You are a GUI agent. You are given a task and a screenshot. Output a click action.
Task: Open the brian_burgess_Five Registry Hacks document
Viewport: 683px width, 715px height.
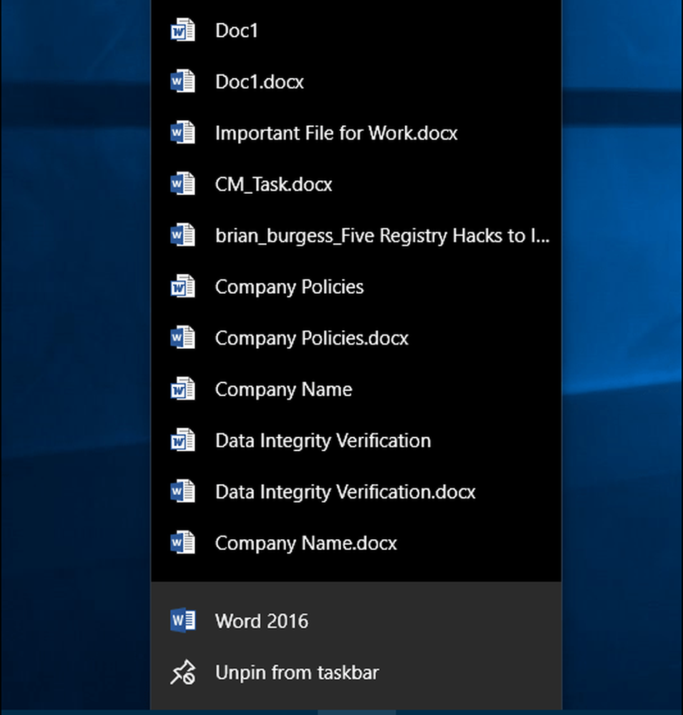coord(383,235)
